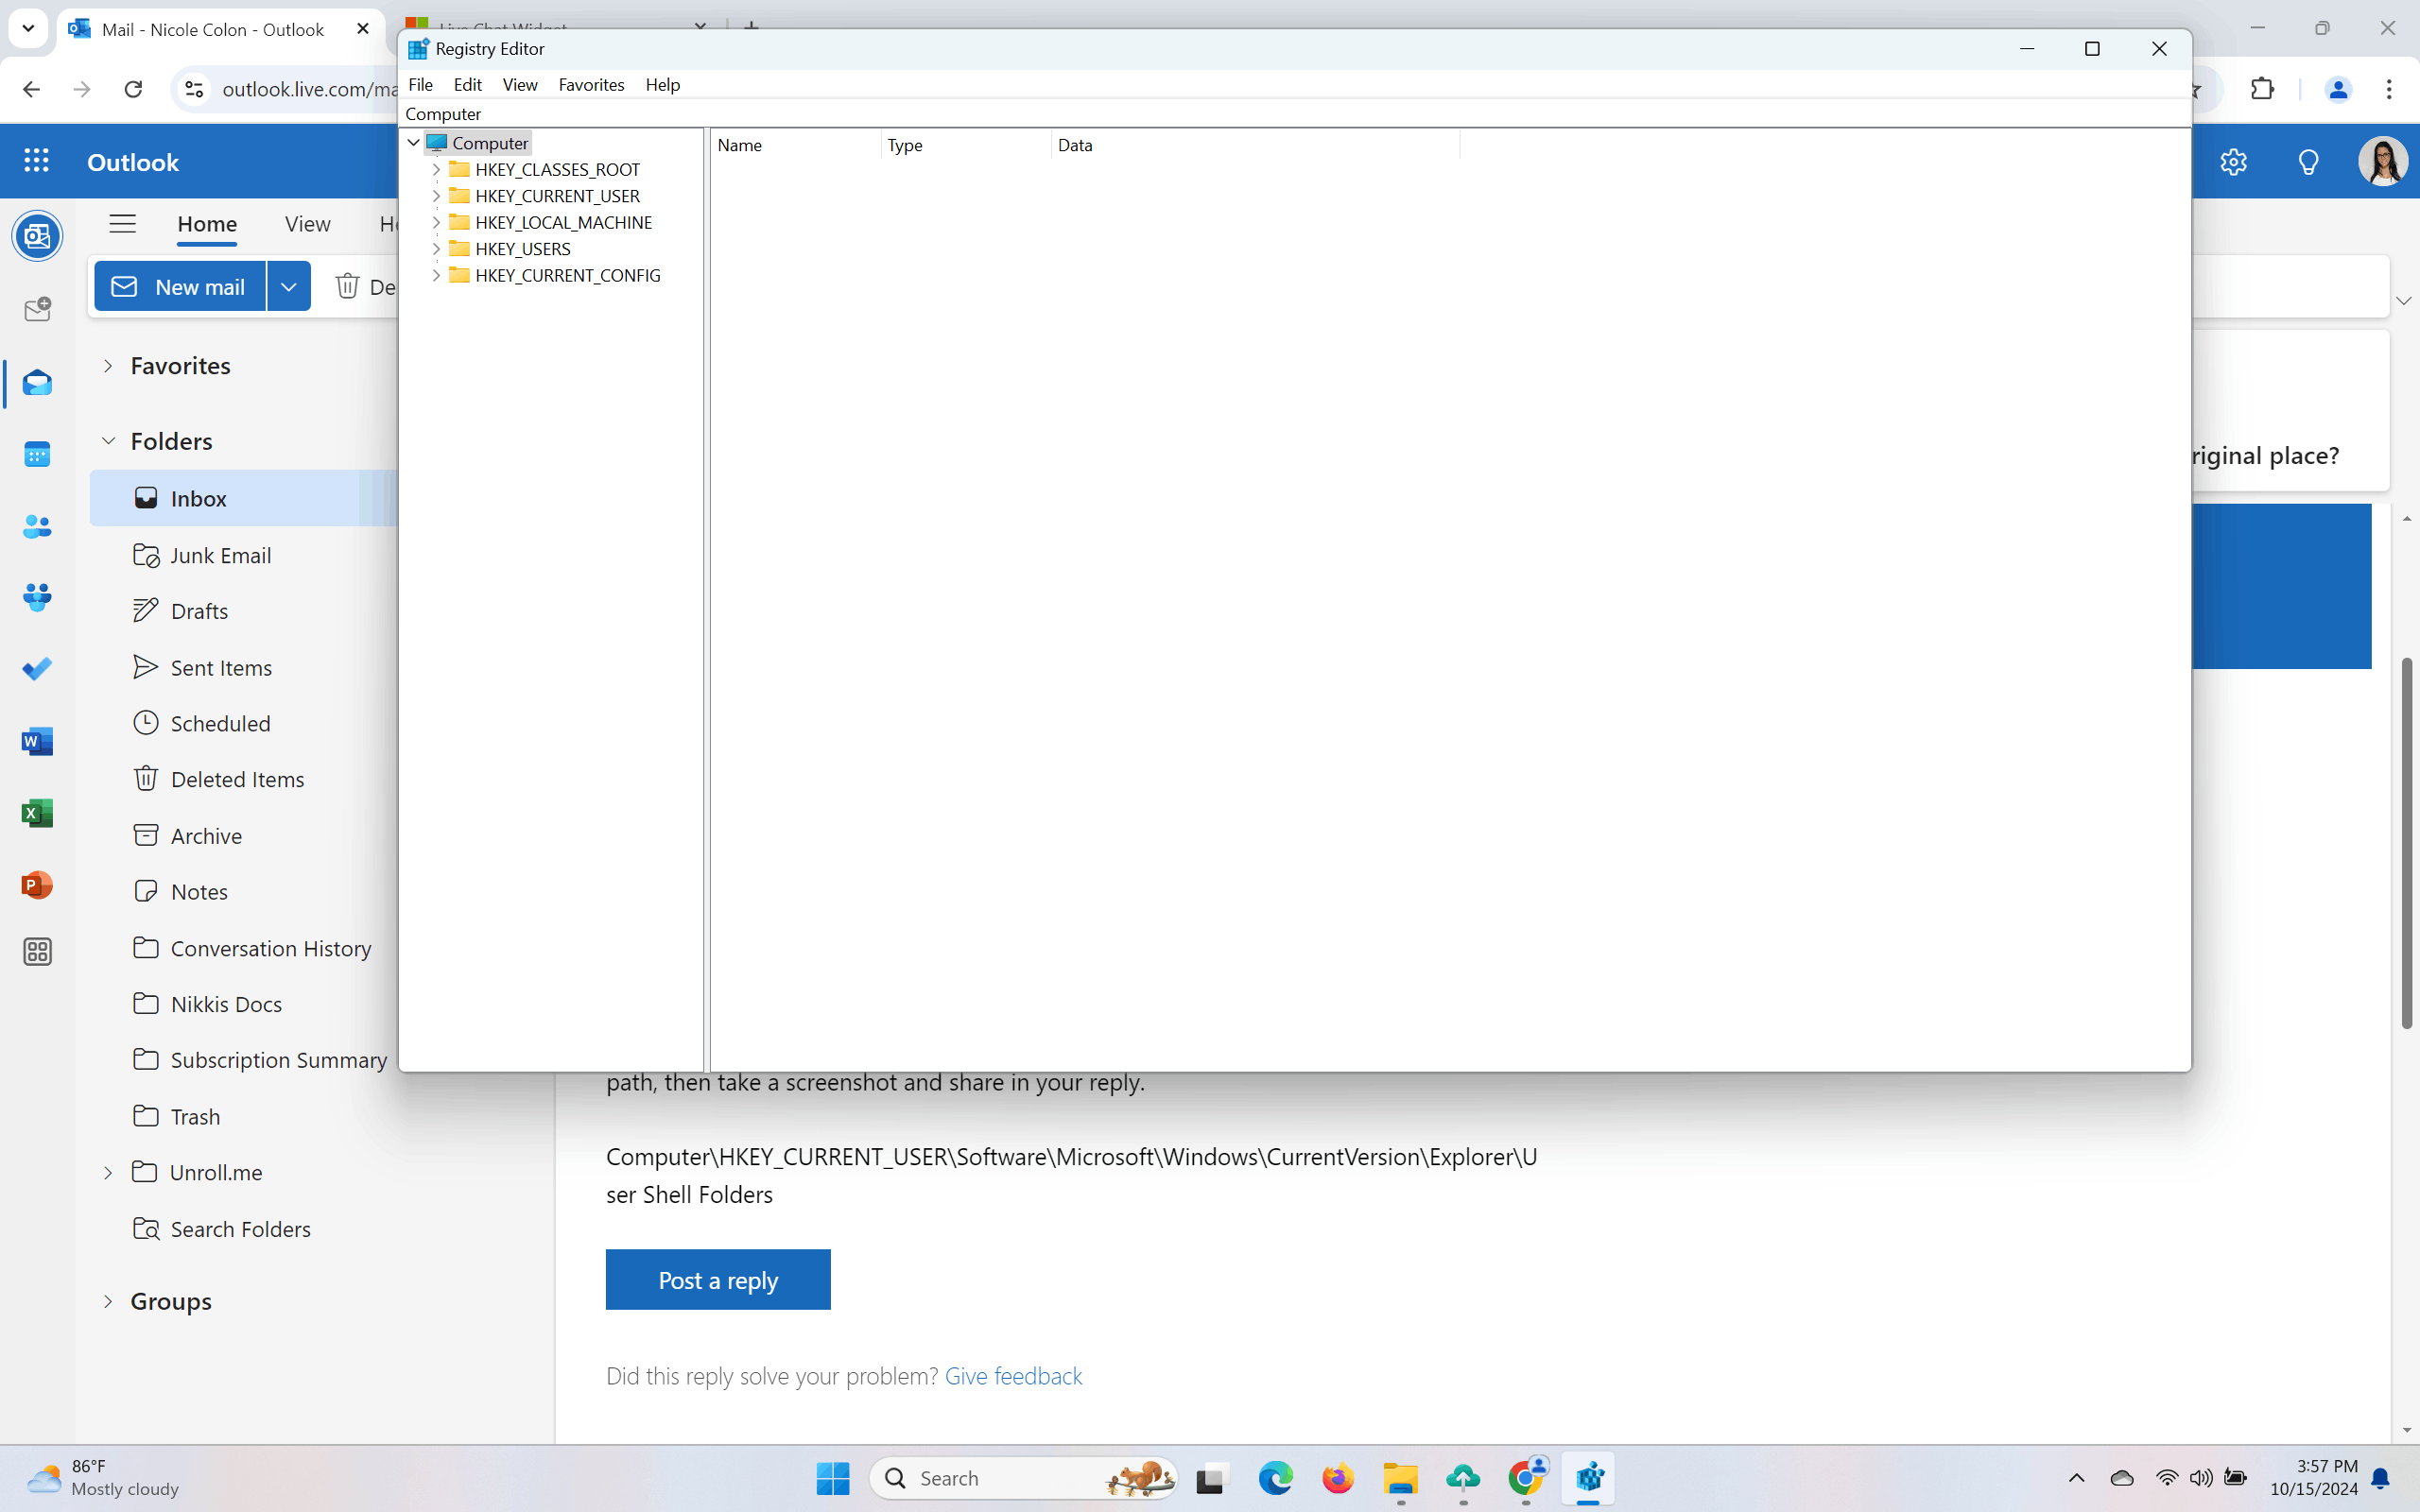Open Microsoft Edge from the taskbar
The image size is (2420, 1512).
pyautogui.click(x=1276, y=1478)
